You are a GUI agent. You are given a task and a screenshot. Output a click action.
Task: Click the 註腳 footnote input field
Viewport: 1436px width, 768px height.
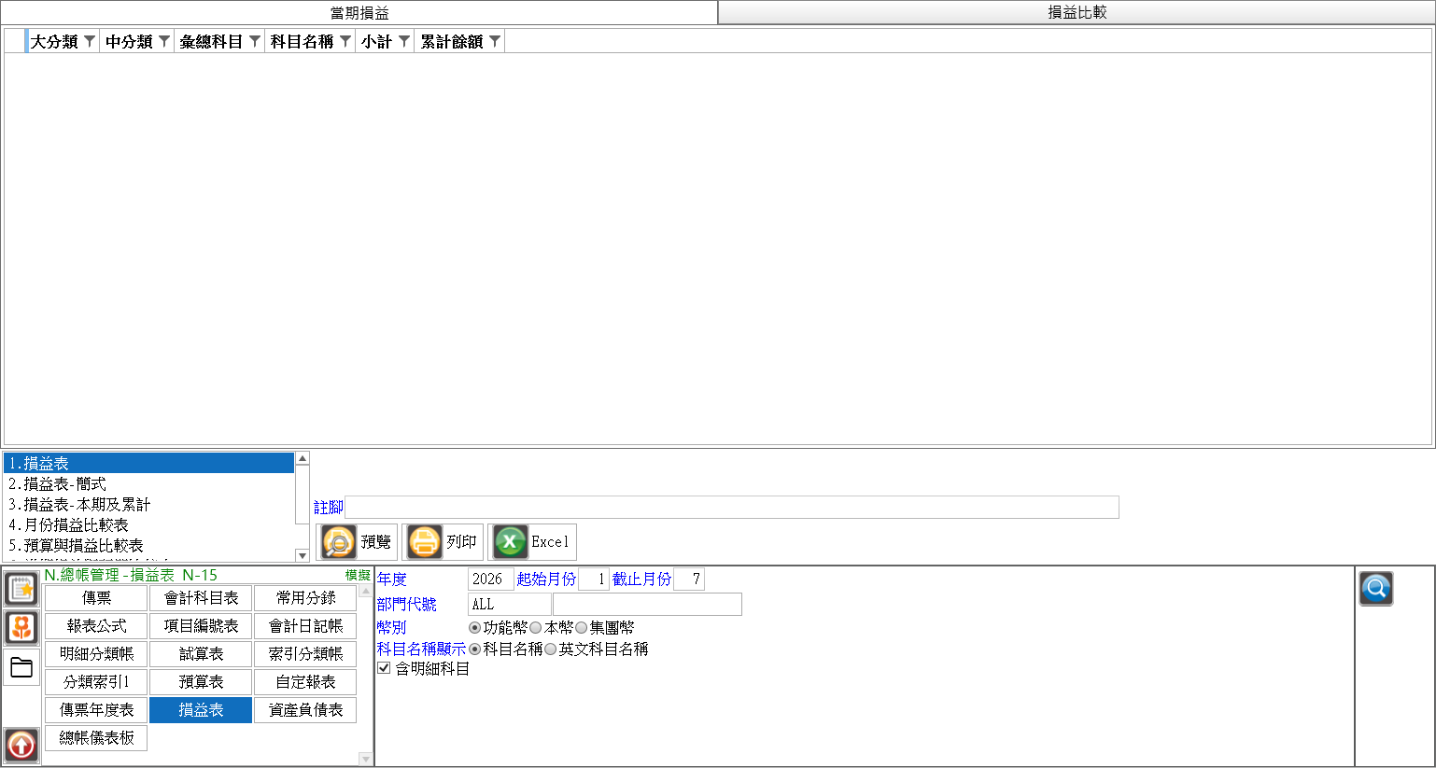pos(731,508)
